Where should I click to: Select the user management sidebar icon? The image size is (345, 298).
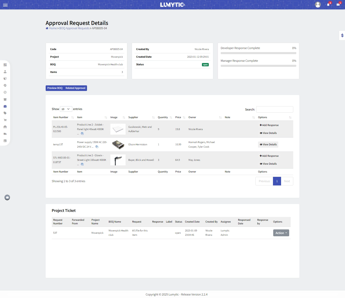coord(5,72)
